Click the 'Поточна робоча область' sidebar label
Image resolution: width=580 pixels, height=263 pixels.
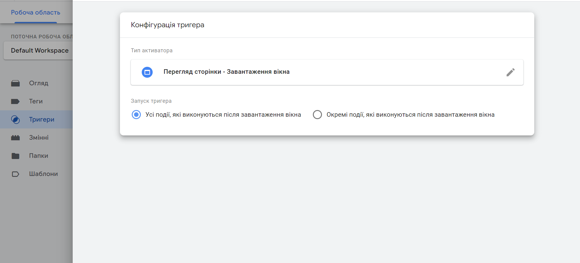pos(42,37)
